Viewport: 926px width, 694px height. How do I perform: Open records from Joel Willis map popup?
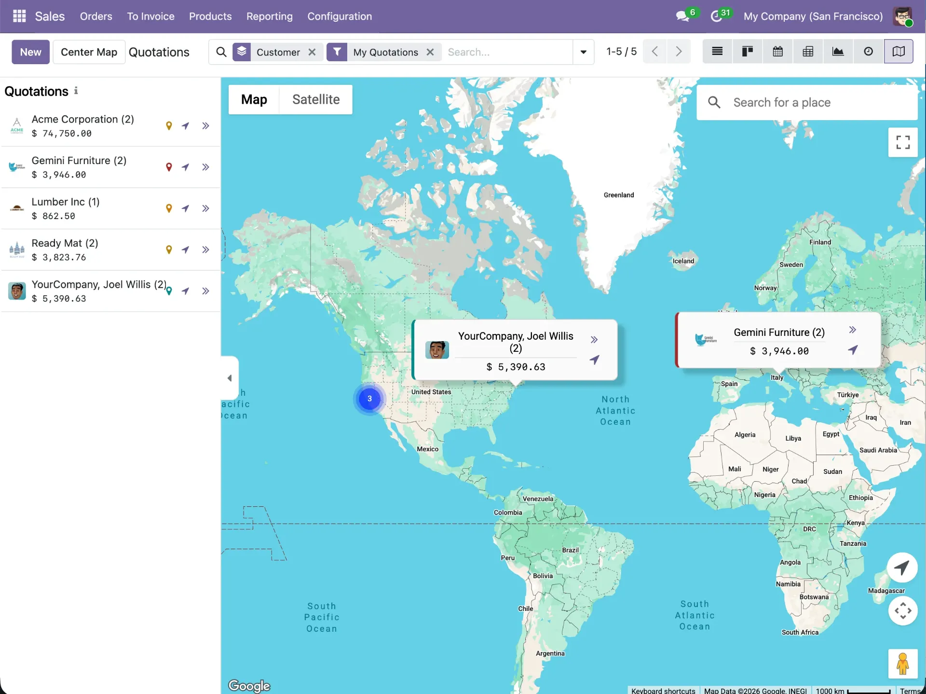coord(594,340)
